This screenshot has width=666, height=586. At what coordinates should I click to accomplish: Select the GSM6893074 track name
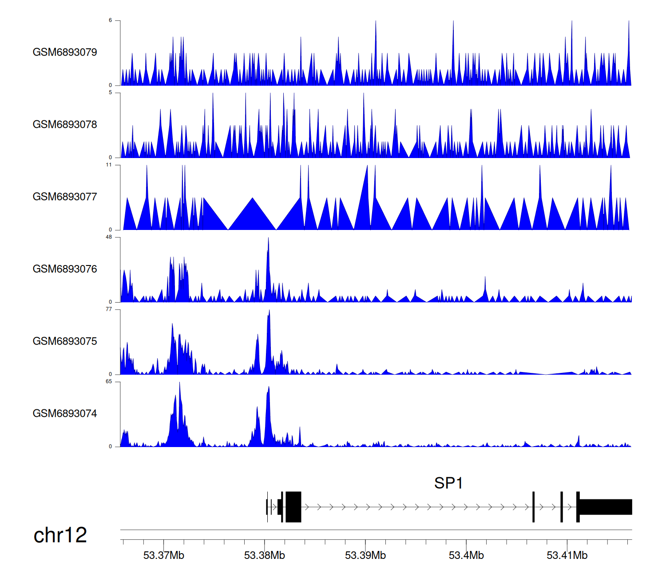[65, 414]
